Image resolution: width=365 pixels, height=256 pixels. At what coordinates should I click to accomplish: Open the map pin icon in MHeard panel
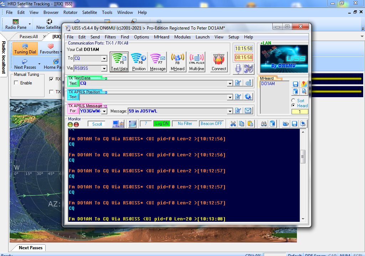tap(304, 84)
